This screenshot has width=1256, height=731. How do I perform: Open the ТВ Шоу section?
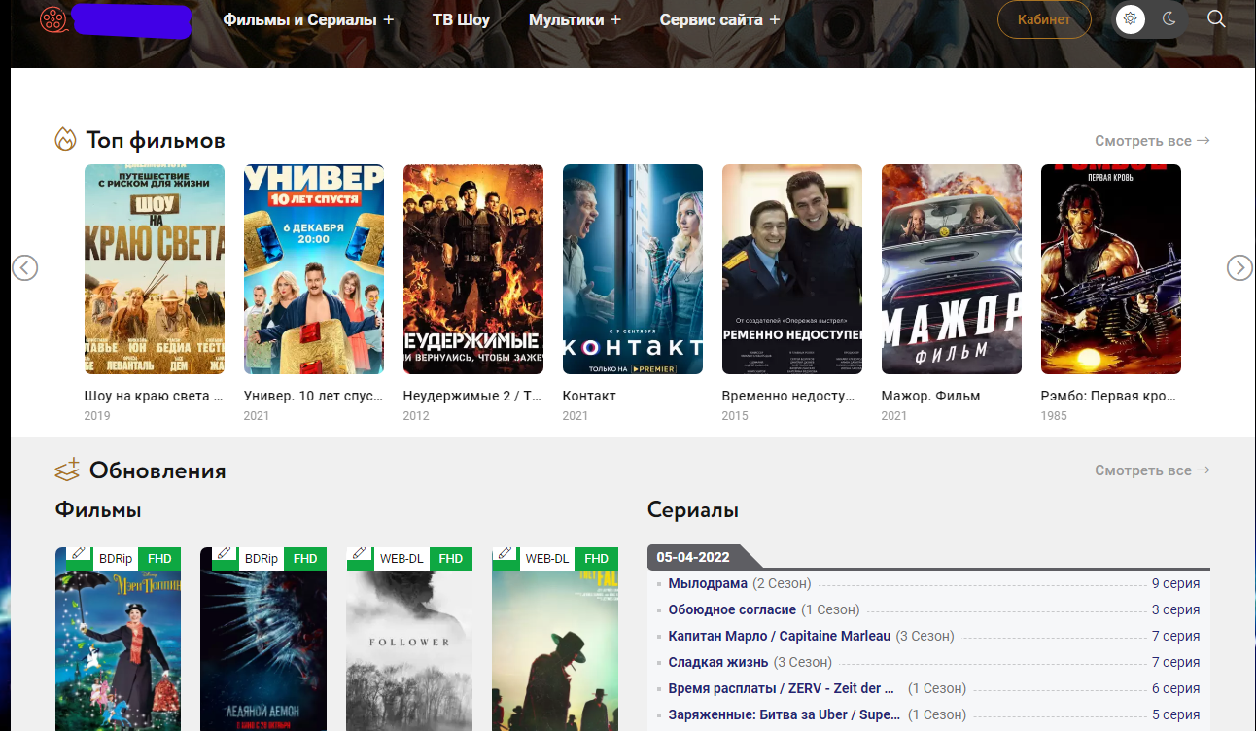(x=461, y=19)
